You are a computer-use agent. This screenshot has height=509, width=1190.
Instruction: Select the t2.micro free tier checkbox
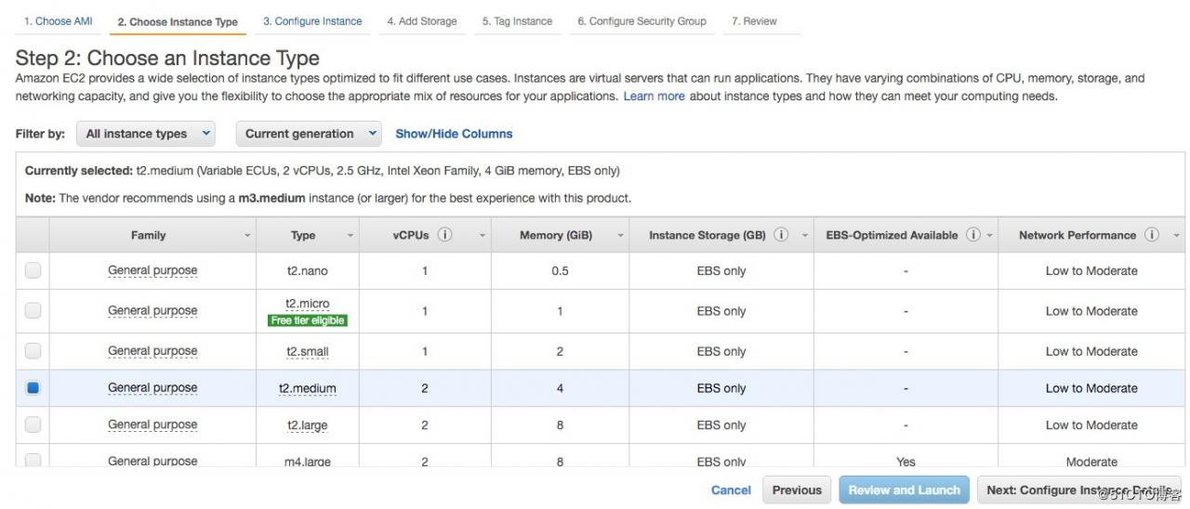(x=33, y=311)
